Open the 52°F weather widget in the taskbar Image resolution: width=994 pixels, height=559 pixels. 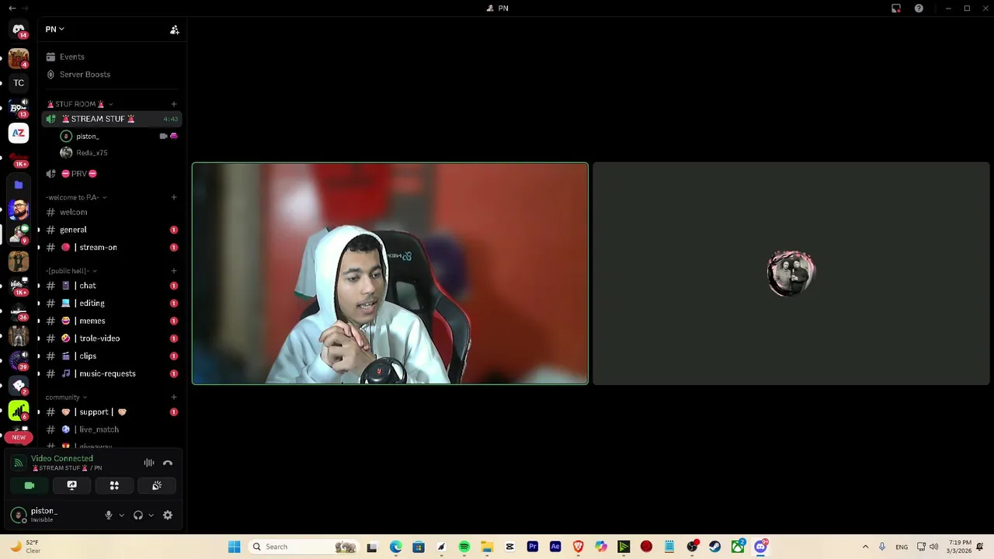23,547
